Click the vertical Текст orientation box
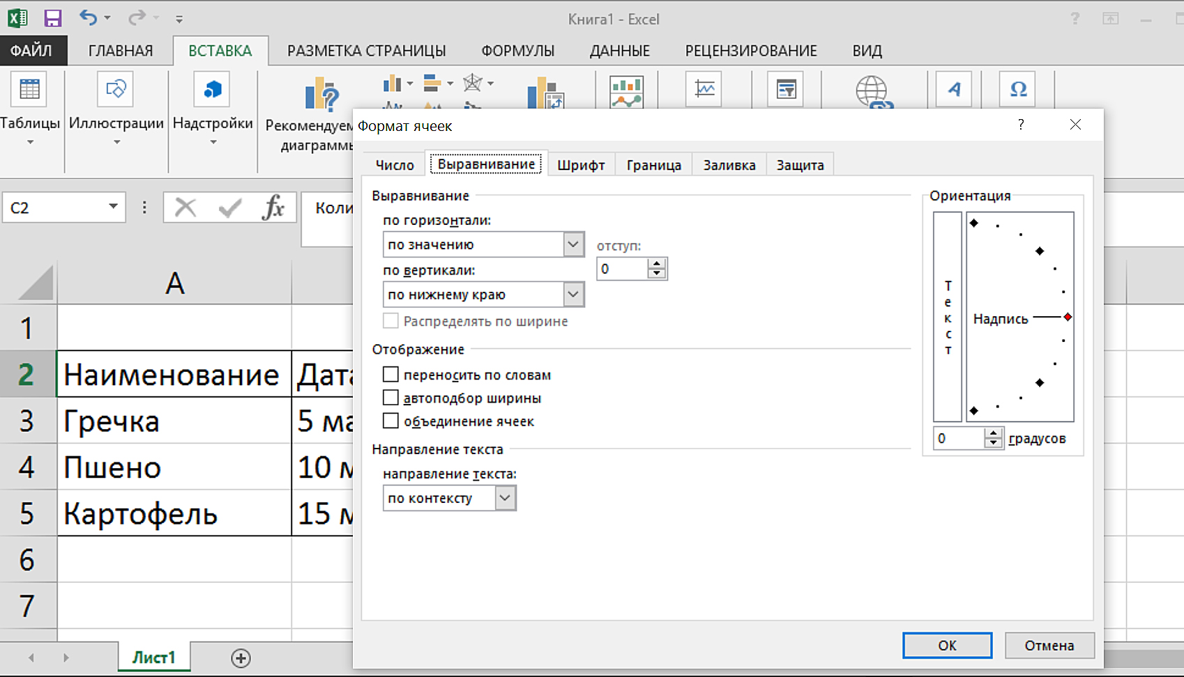The height and width of the screenshot is (677, 1184). (948, 317)
